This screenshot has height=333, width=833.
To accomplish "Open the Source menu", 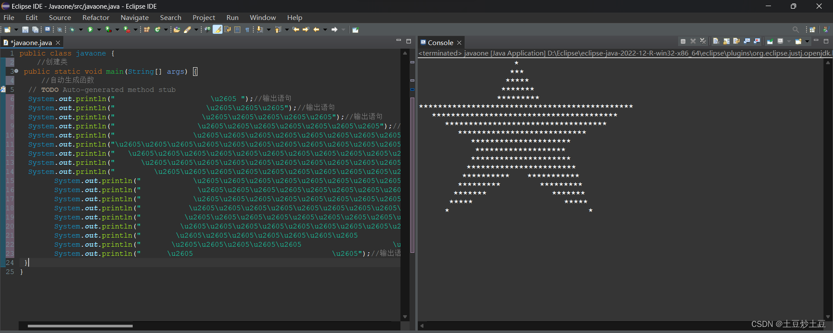I will (x=60, y=17).
